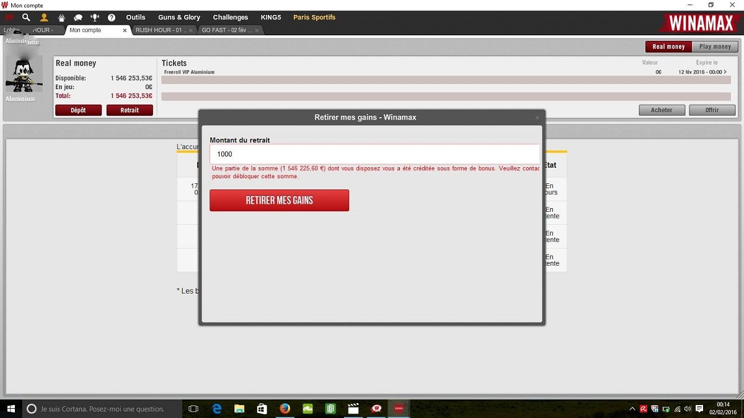The image size is (744, 418).
Task: Open the chat bubbles icon
Action: tap(78, 17)
